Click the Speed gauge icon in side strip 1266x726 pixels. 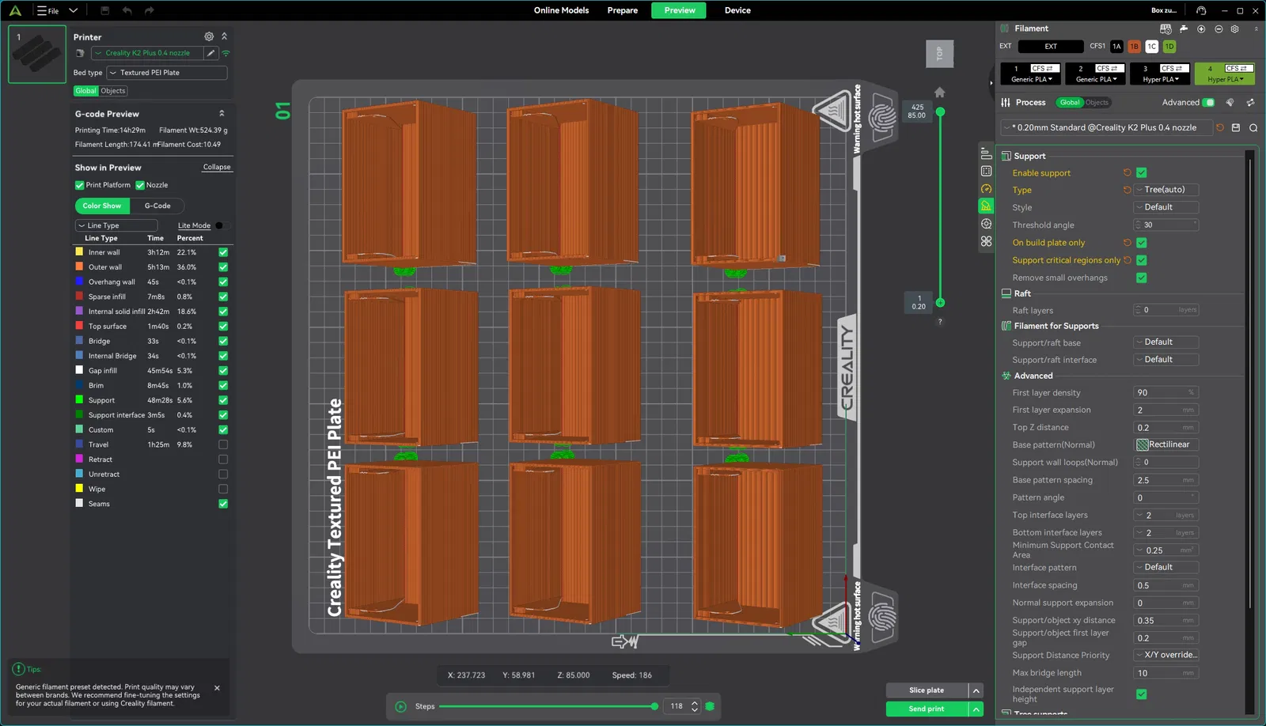point(986,189)
